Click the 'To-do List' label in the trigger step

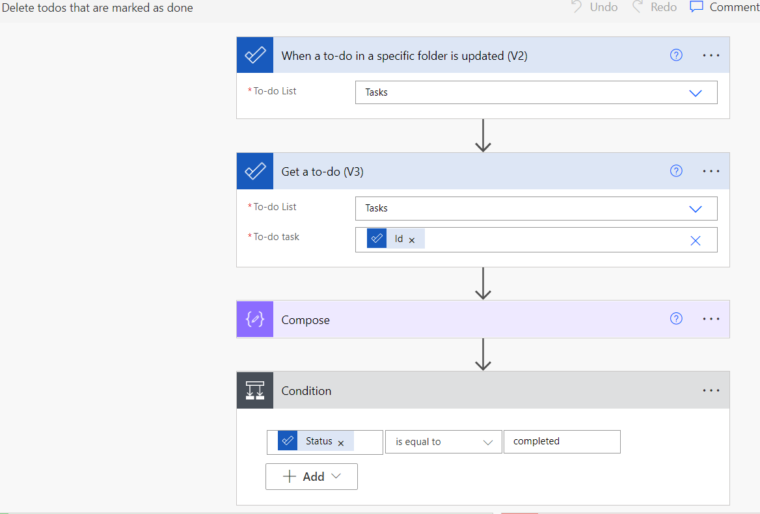point(275,91)
